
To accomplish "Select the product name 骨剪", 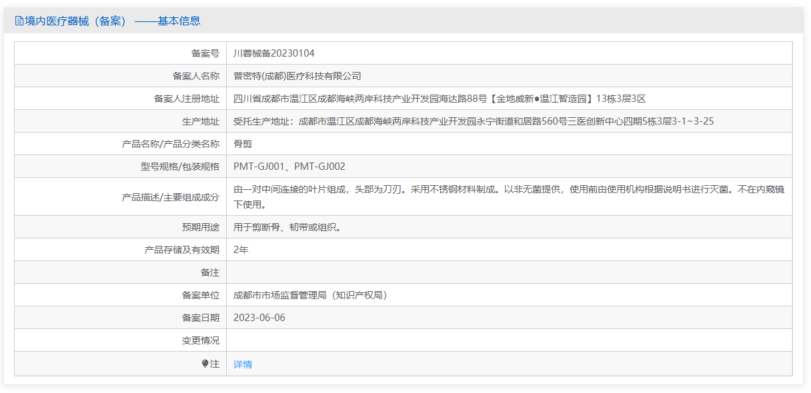I will coord(243,144).
